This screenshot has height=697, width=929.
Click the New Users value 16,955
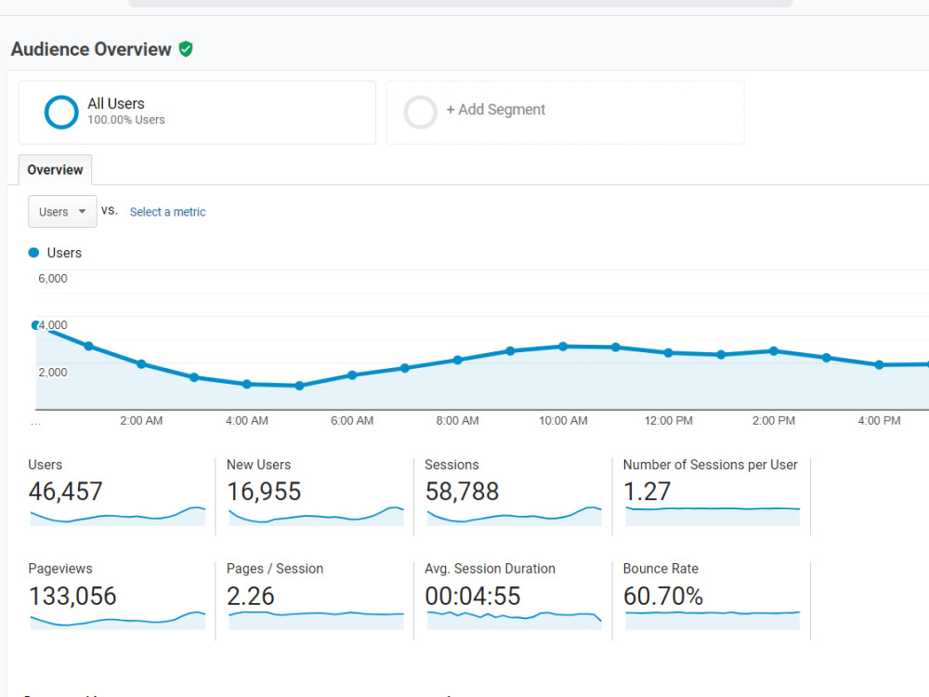click(x=264, y=492)
